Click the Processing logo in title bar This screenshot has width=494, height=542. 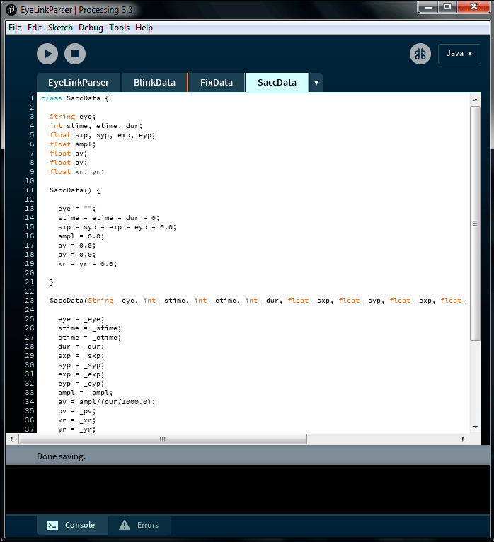click(x=11, y=10)
